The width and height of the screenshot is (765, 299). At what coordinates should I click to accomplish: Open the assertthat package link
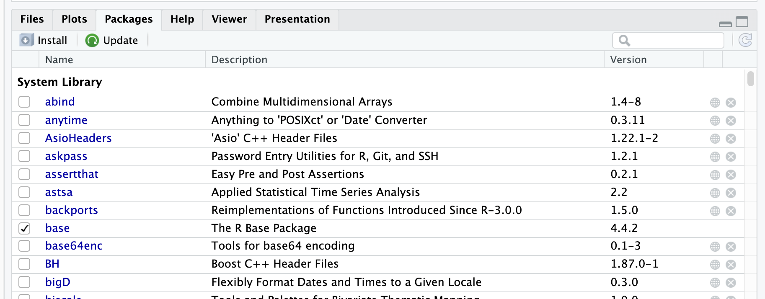coord(72,174)
